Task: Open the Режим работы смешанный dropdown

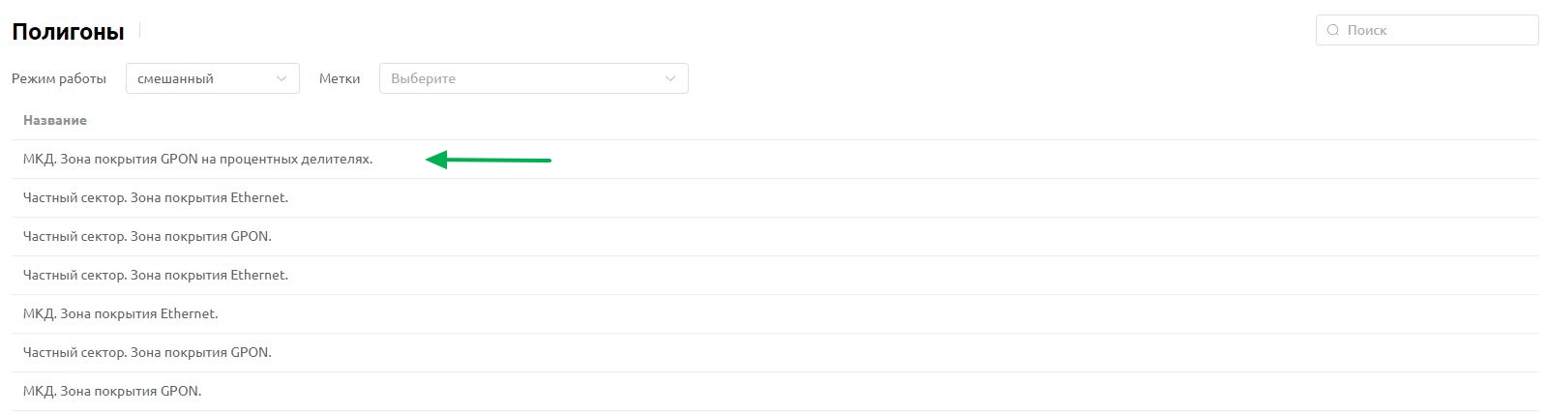Action: coord(213,78)
